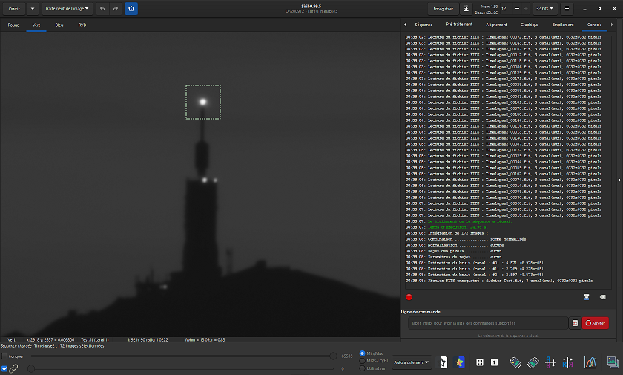The height and width of the screenshot is (375, 623).
Task: Click the red Arrêter button
Action: (x=595, y=323)
